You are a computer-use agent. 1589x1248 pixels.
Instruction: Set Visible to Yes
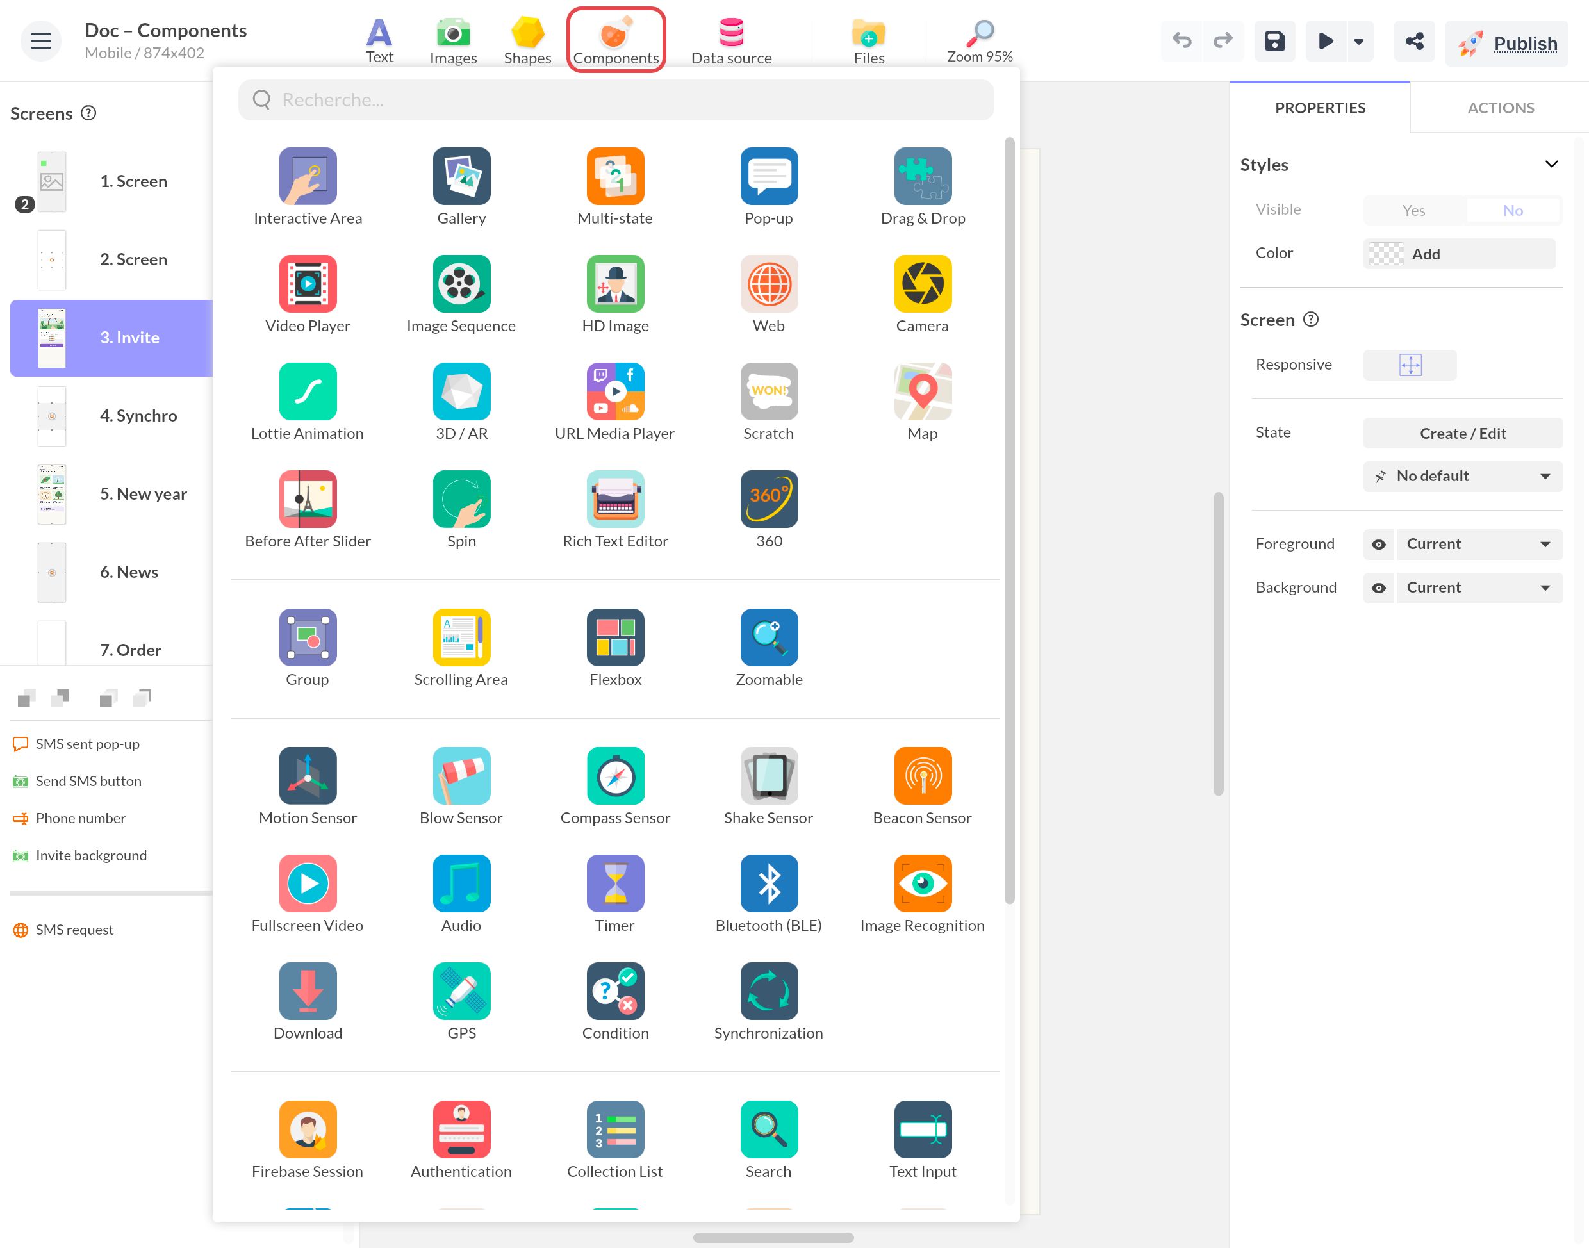point(1413,210)
